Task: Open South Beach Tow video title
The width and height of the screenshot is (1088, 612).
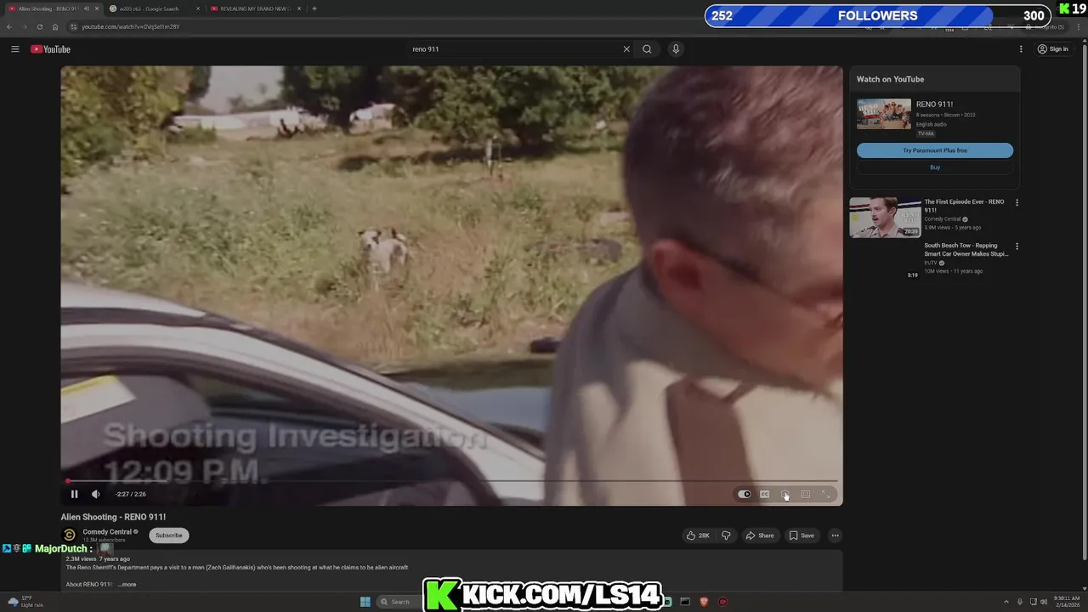Action: coord(966,250)
